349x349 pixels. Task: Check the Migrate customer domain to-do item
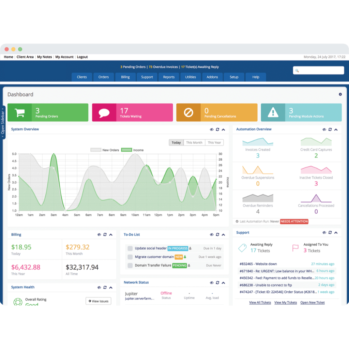pyautogui.click(x=130, y=257)
